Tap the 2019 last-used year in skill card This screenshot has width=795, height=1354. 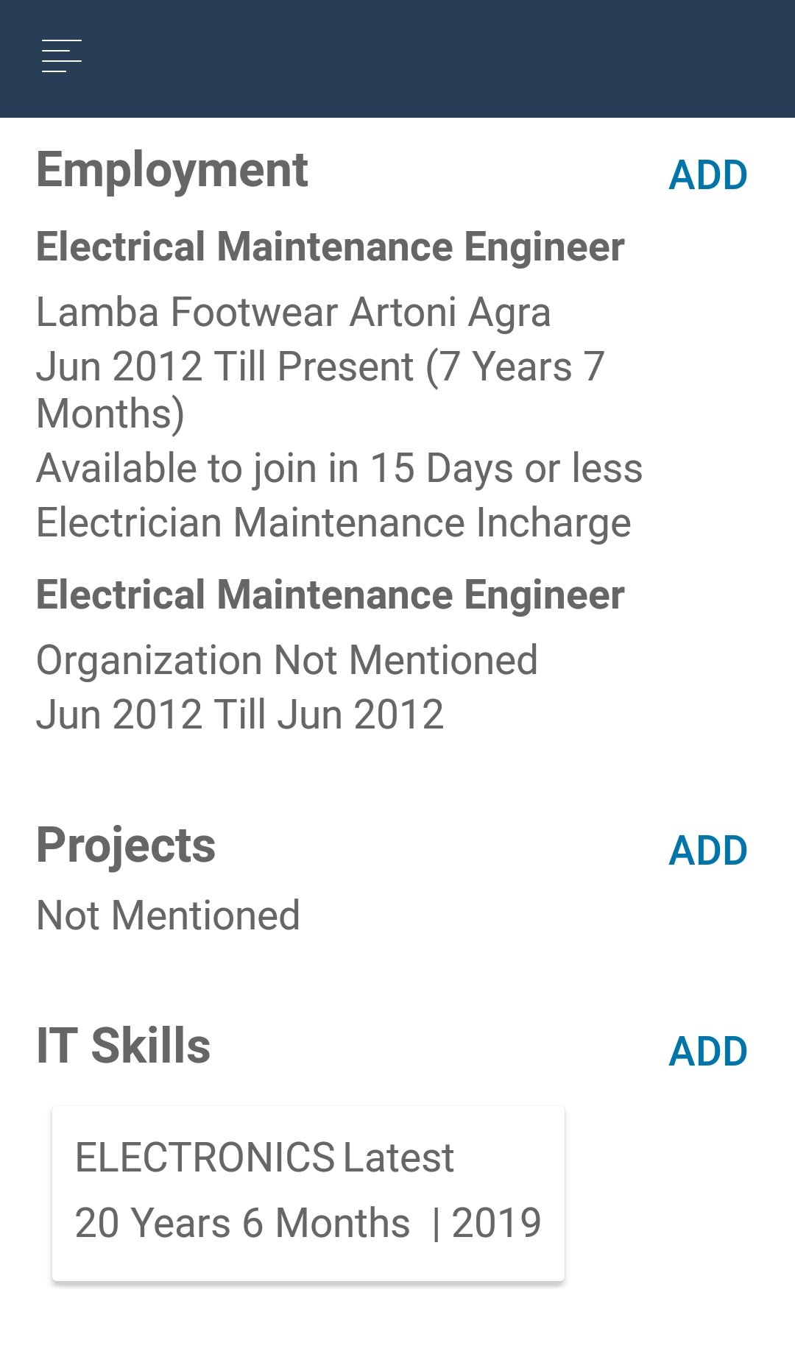click(x=496, y=1223)
